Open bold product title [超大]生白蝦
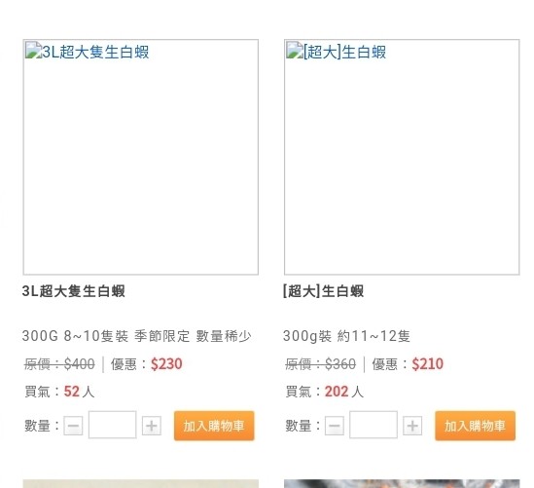The image size is (534, 488). click(x=324, y=291)
